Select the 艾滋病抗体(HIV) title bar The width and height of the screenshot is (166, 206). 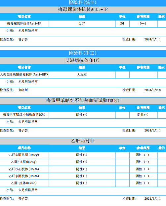(x=83, y=60)
